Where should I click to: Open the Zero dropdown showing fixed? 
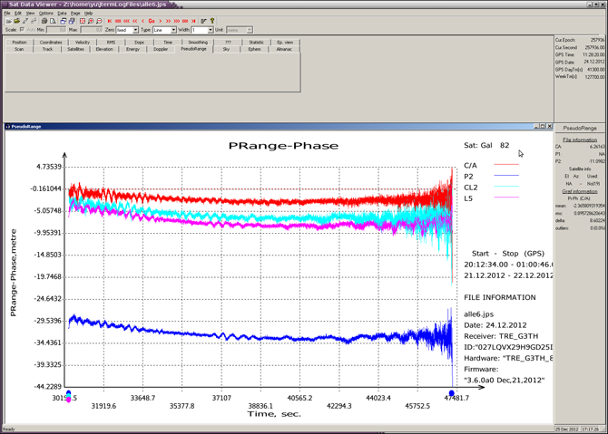(127, 30)
